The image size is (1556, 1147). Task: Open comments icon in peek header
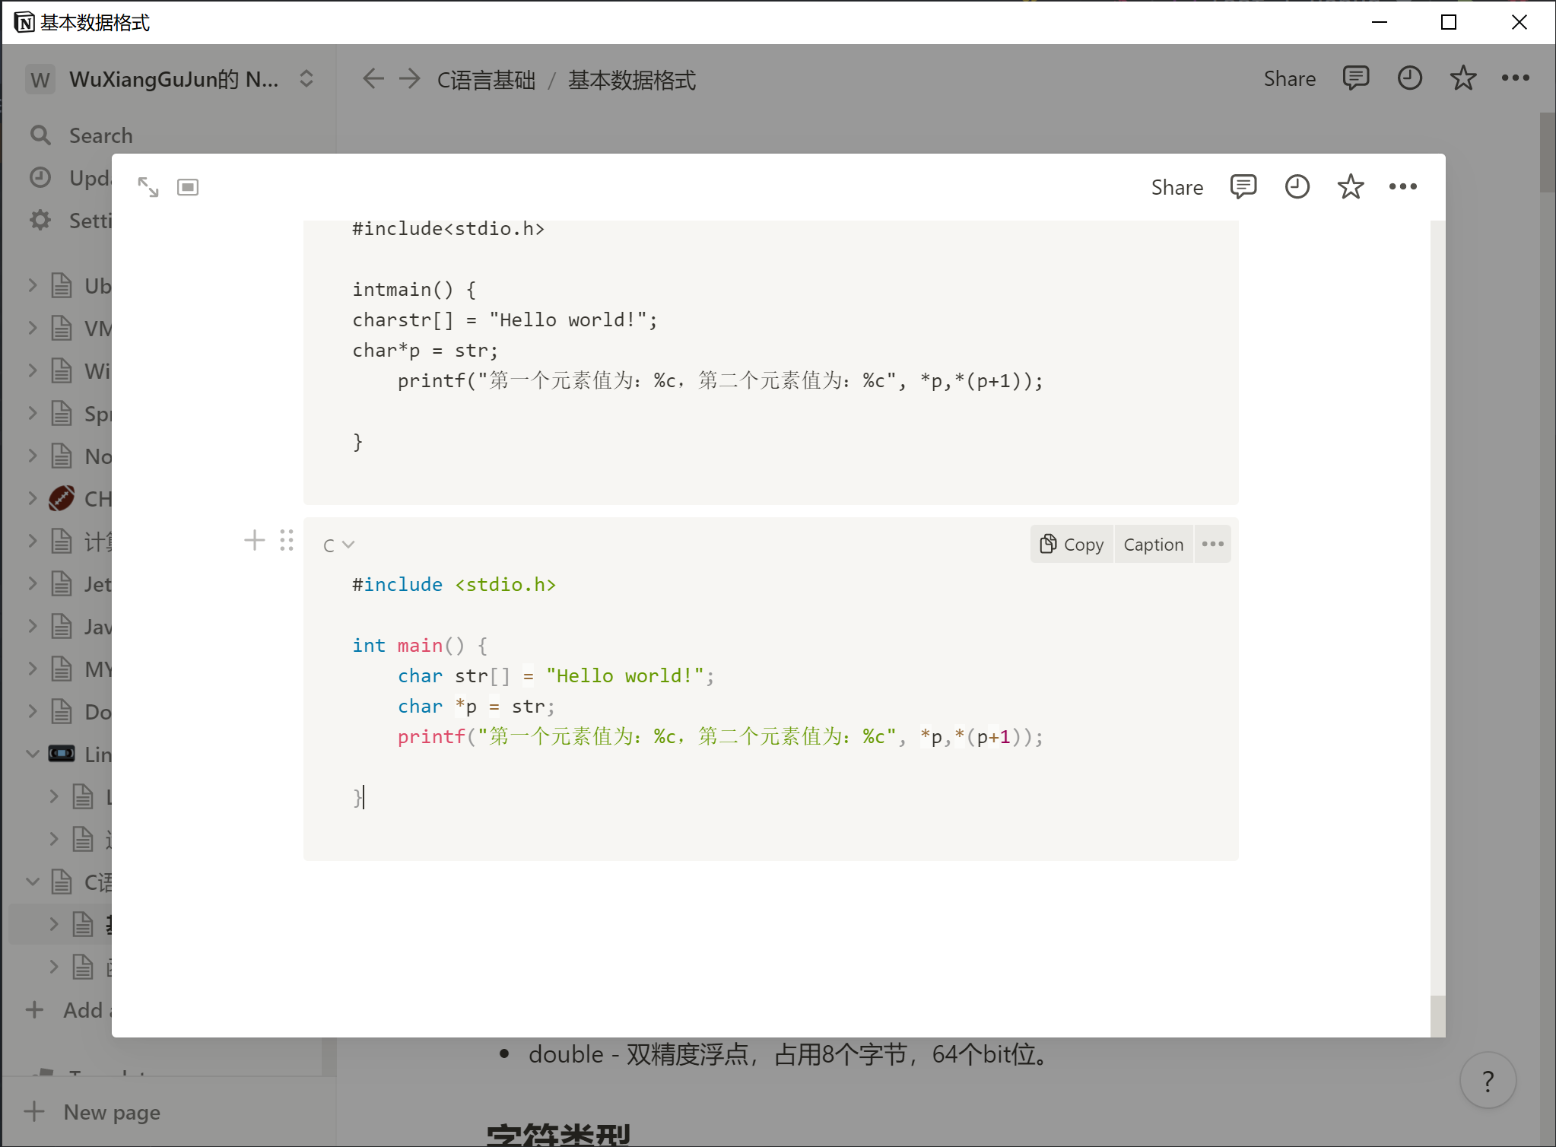pos(1243,187)
